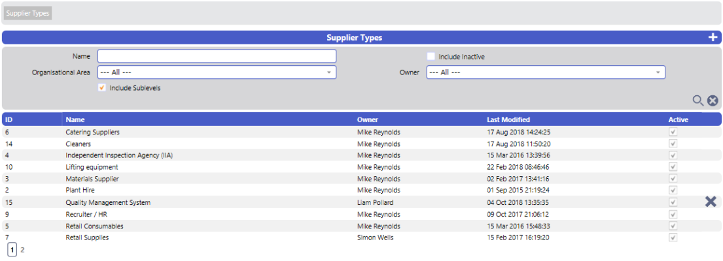The image size is (723, 261).
Task: Click ID 14 in the table
Action: click(9, 144)
